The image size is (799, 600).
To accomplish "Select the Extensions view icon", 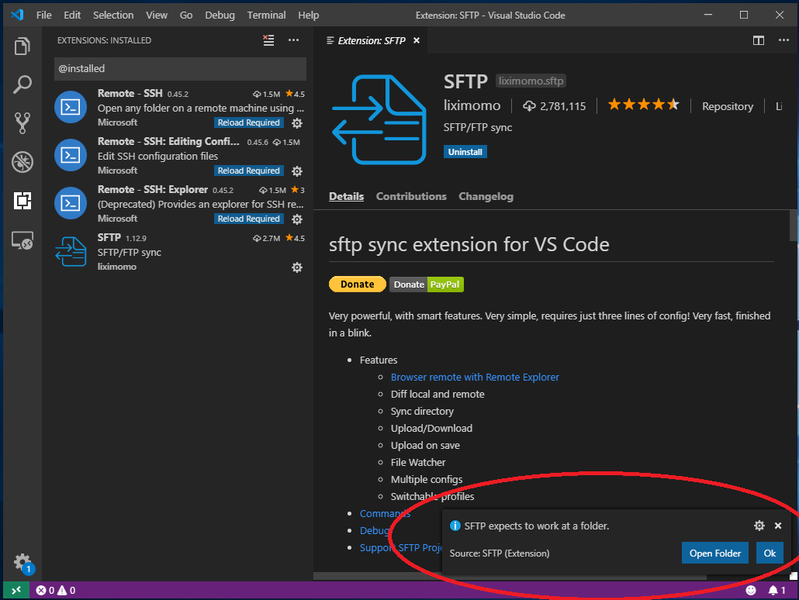I will point(22,201).
